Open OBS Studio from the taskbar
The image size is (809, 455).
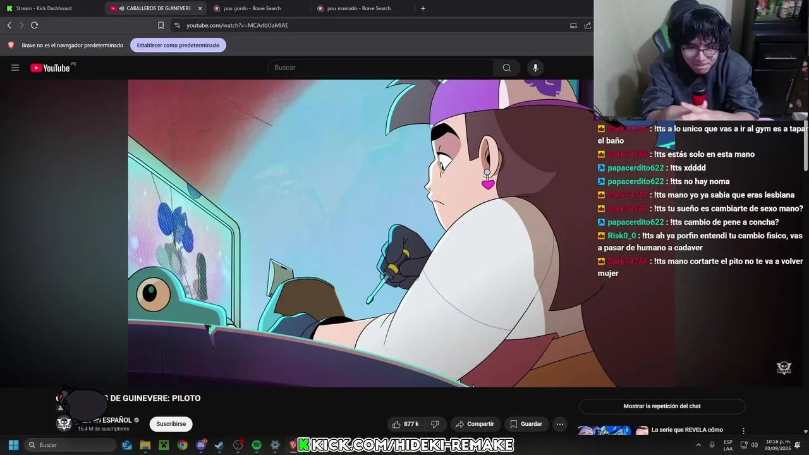tap(238, 445)
